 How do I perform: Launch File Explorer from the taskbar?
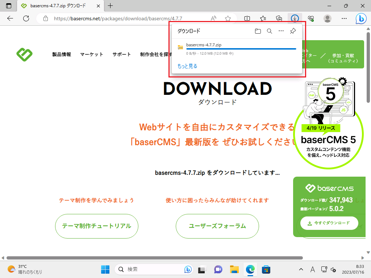(234, 269)
